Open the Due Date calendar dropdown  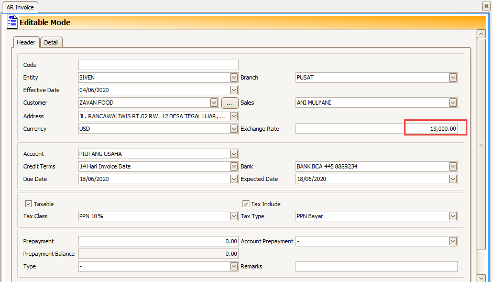tap(234, 179)
